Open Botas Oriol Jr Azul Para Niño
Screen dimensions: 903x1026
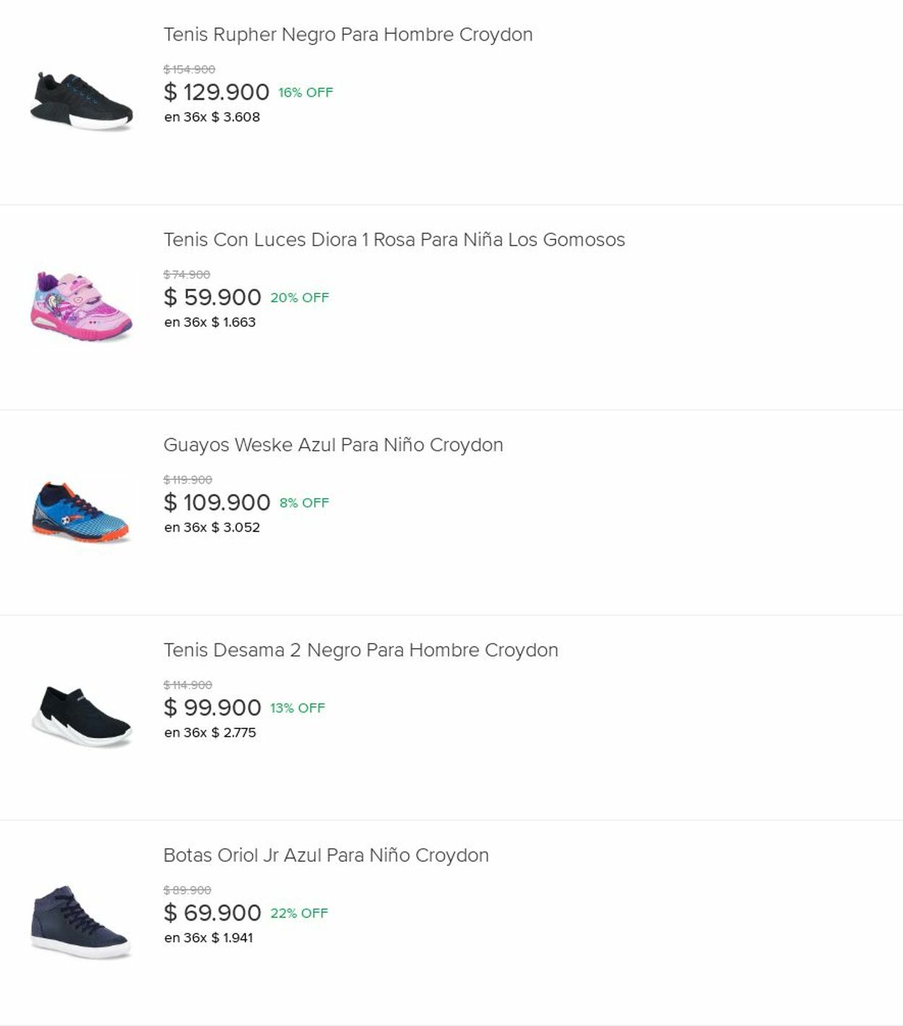pyautogui.click(x=326, y=855)
